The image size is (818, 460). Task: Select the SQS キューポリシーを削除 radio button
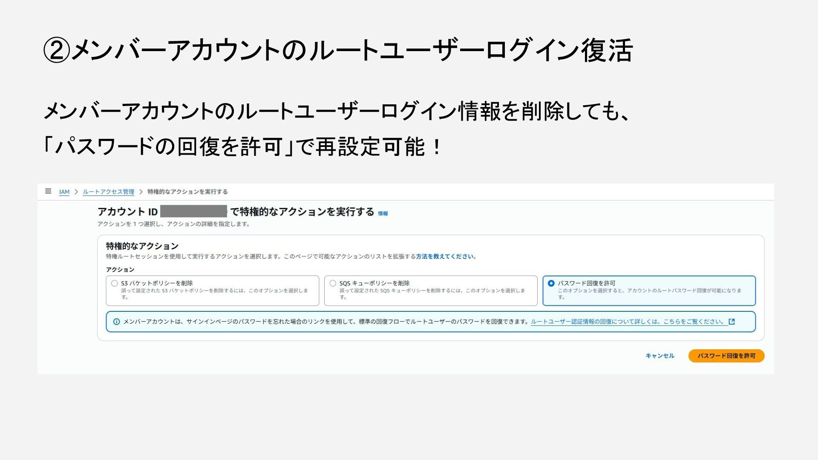(333, 283)
